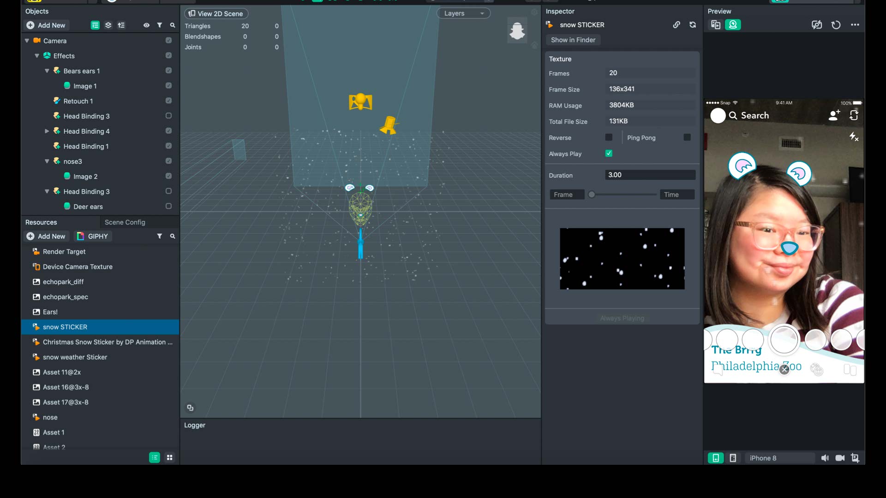The width and height of the screenshot is (886, 498).
Task: Open the iPhone 8 device dropdown
Action: (780, 458)
